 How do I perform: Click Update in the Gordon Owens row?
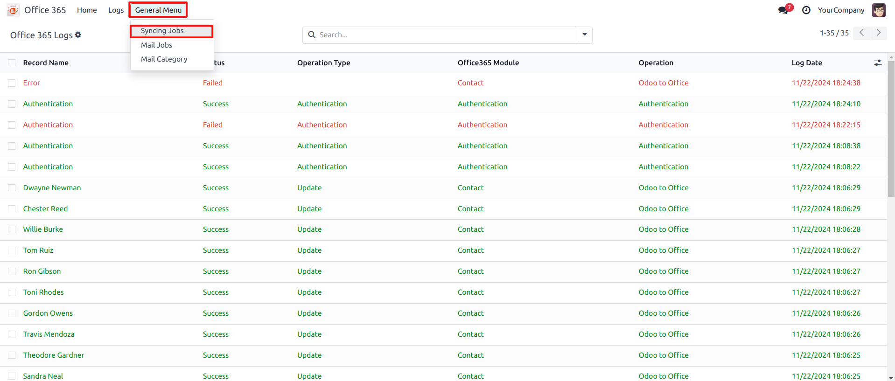309,313
